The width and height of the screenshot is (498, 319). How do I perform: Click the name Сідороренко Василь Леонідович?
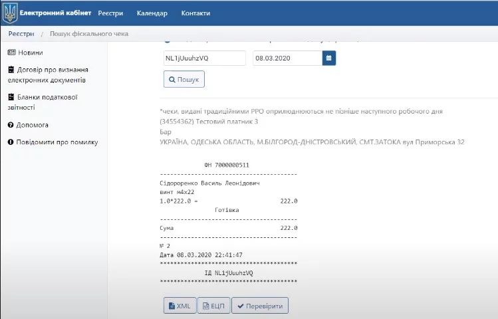pyautogui.click(x=209, y=183)
